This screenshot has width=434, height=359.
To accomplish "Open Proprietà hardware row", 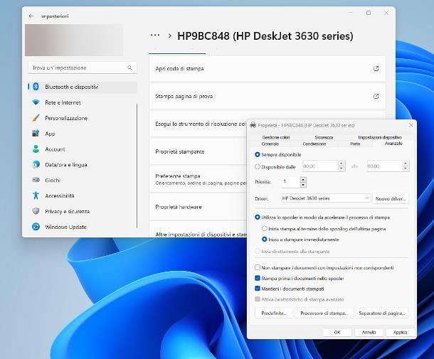I will pyautogui.click(x=198, y=207).
